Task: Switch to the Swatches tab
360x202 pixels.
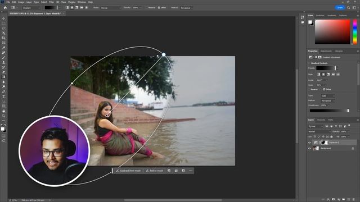Action: tap(320, 16)
